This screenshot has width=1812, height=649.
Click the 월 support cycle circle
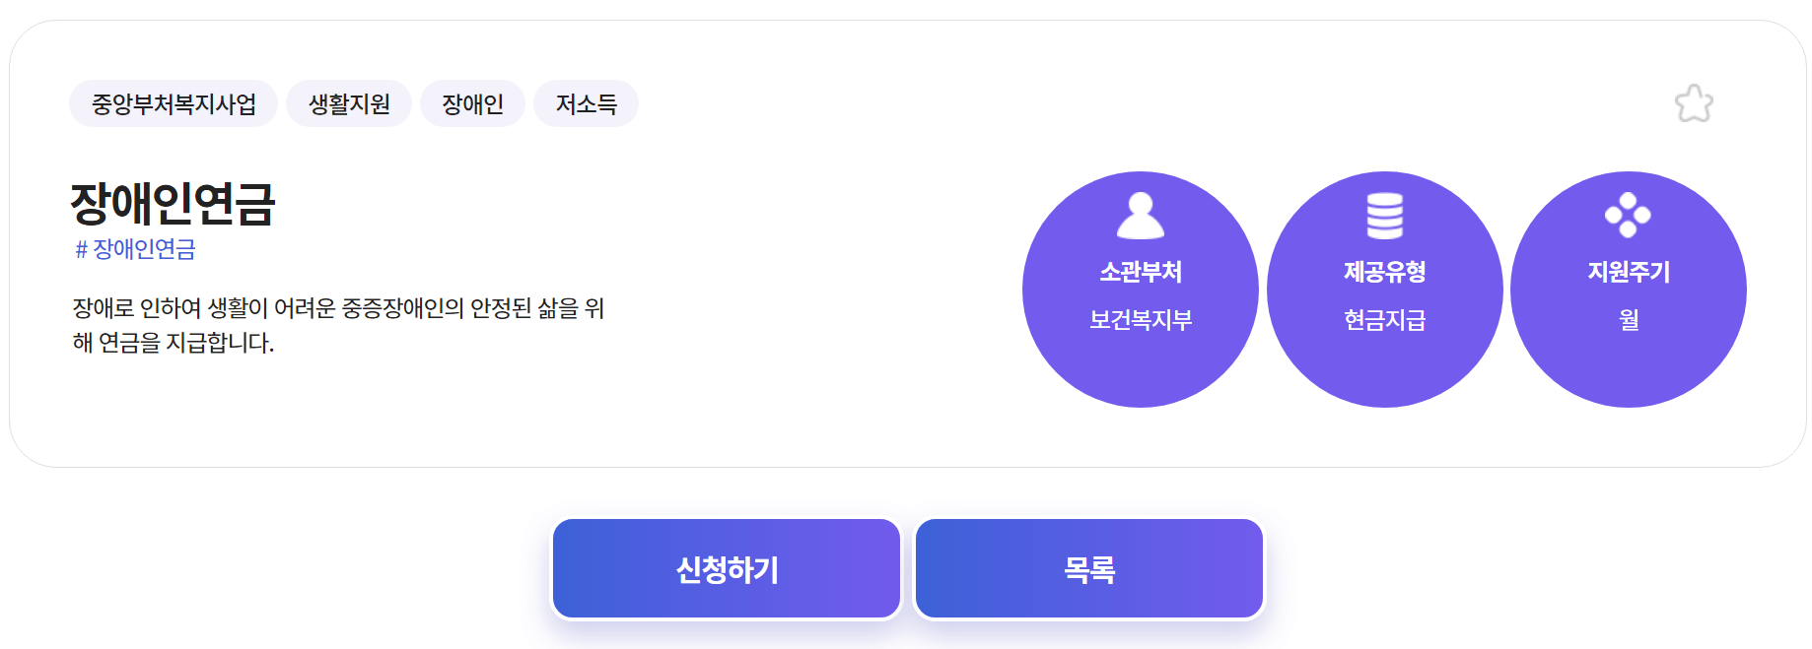click(x=1630, y=319)
